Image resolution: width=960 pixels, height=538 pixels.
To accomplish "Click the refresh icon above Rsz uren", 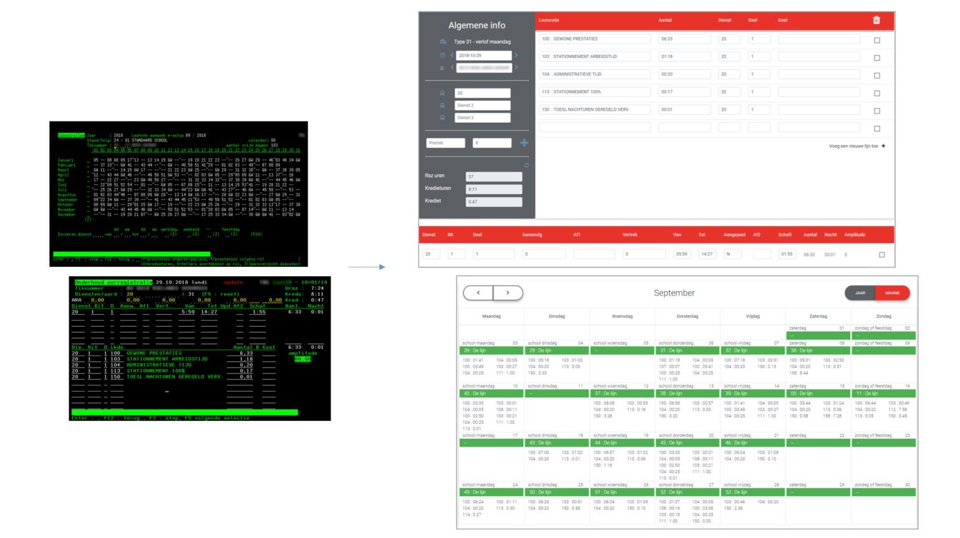I will tap(526, 165).
